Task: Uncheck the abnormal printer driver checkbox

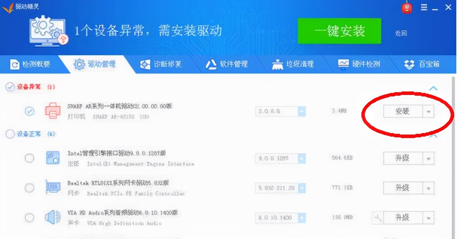Action: 30,111
